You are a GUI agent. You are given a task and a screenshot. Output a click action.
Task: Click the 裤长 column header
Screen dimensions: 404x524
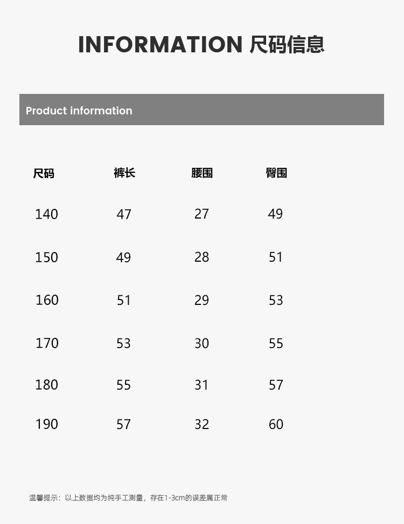(124, 173)
